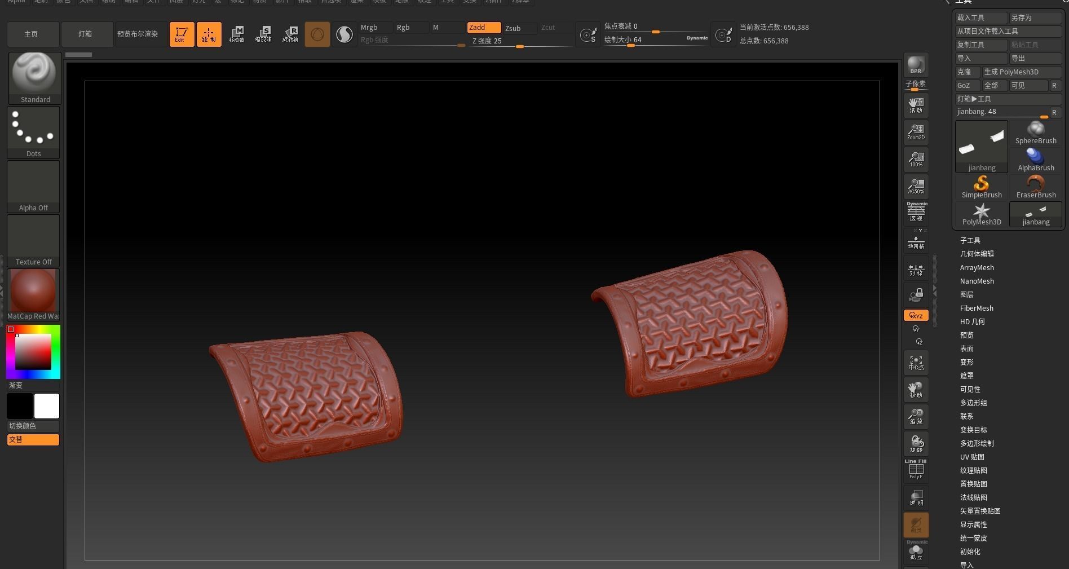Toggle PolyF line fill display

[916, 470]
